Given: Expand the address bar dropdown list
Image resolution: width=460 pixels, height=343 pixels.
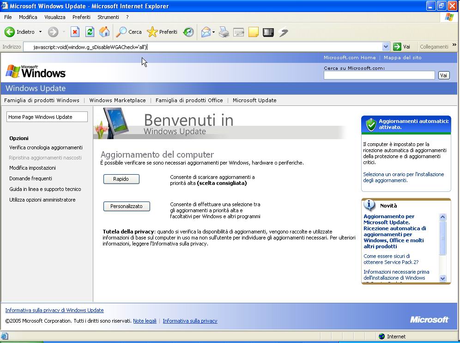Looking at the screenshot, I should pyautogui.click(x=386, y=47).
